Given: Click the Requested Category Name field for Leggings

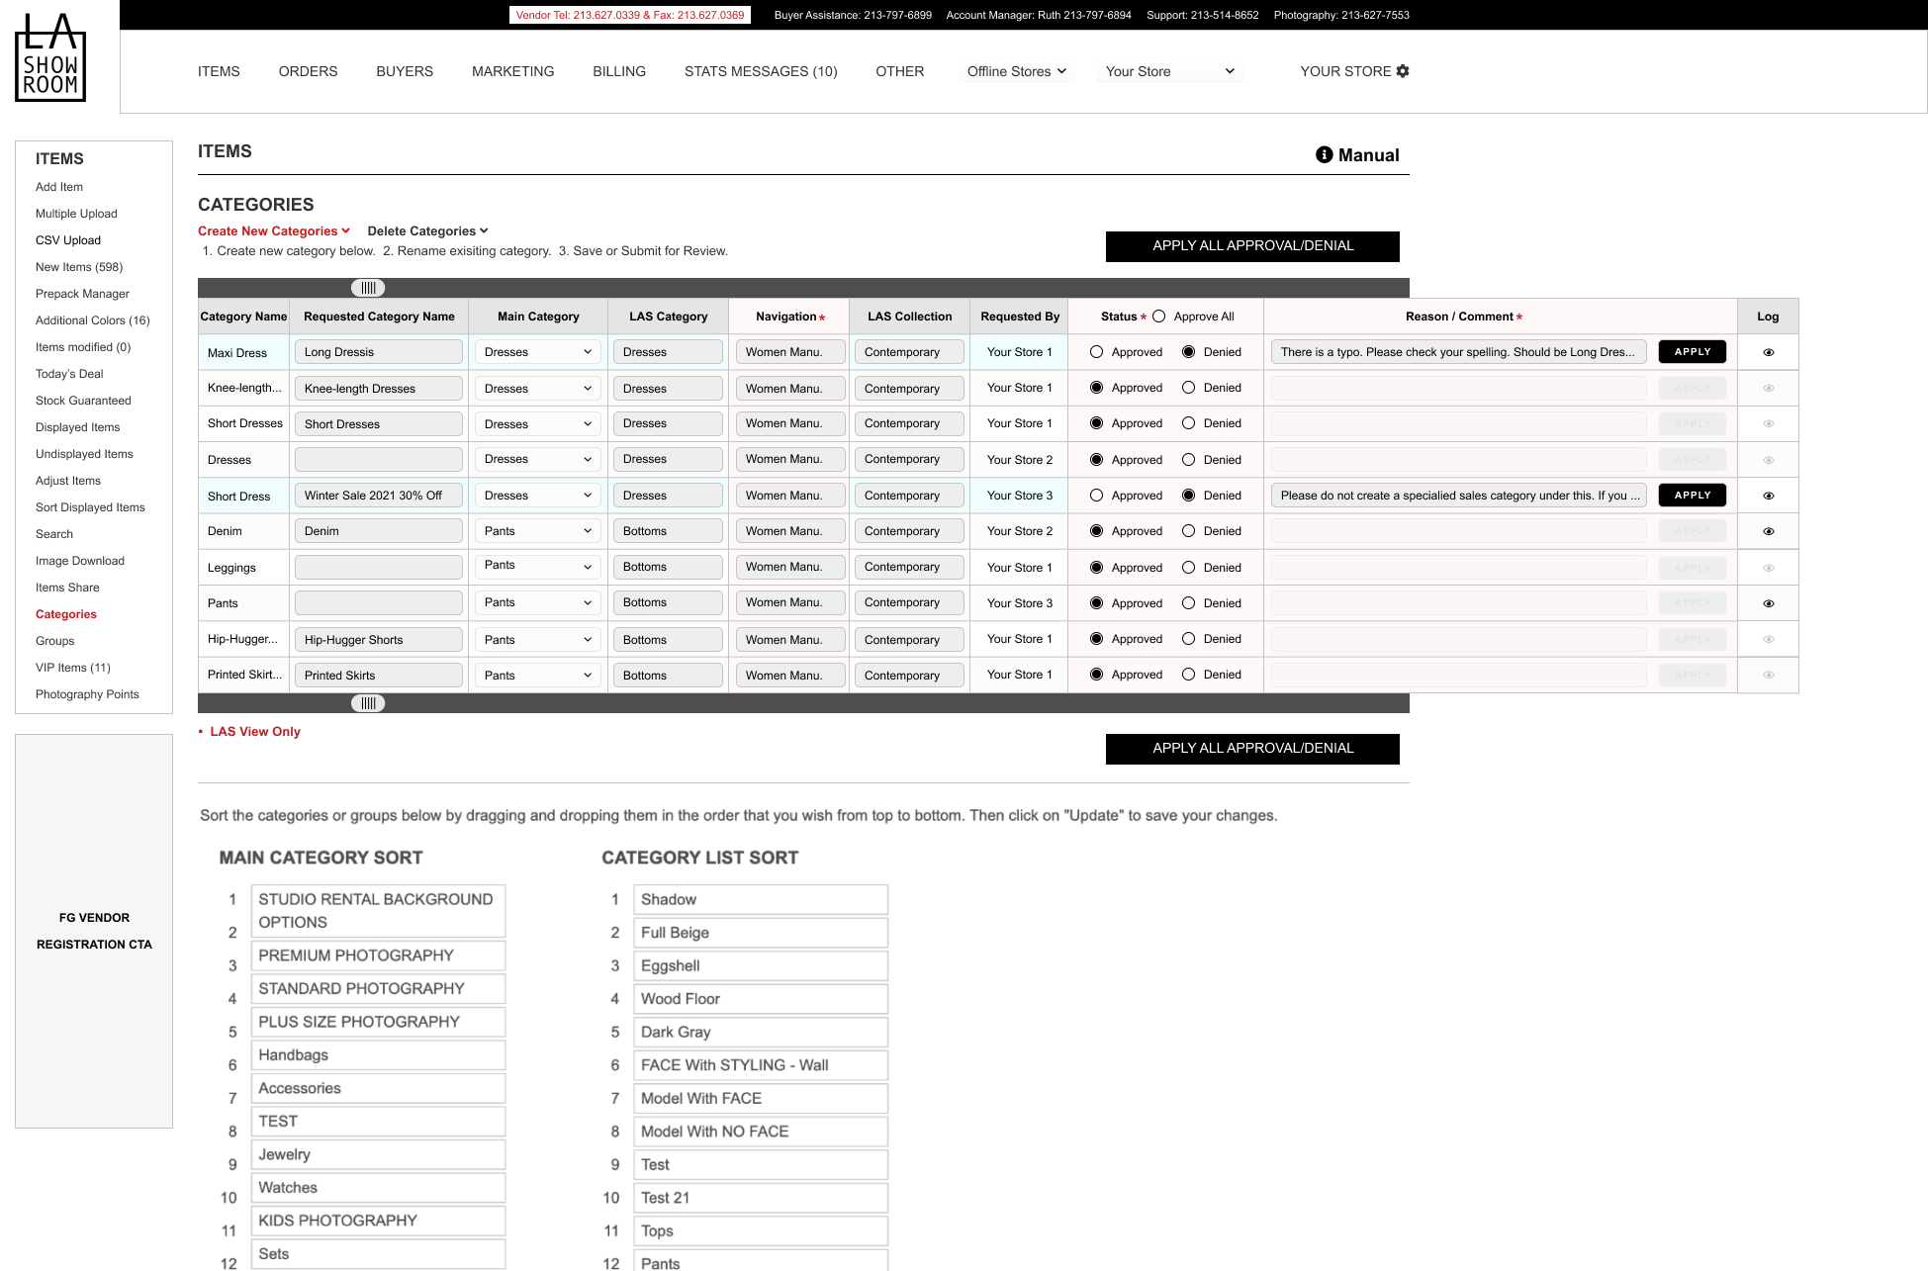Looking at the screenshot, I should click(x=378, y=568).
